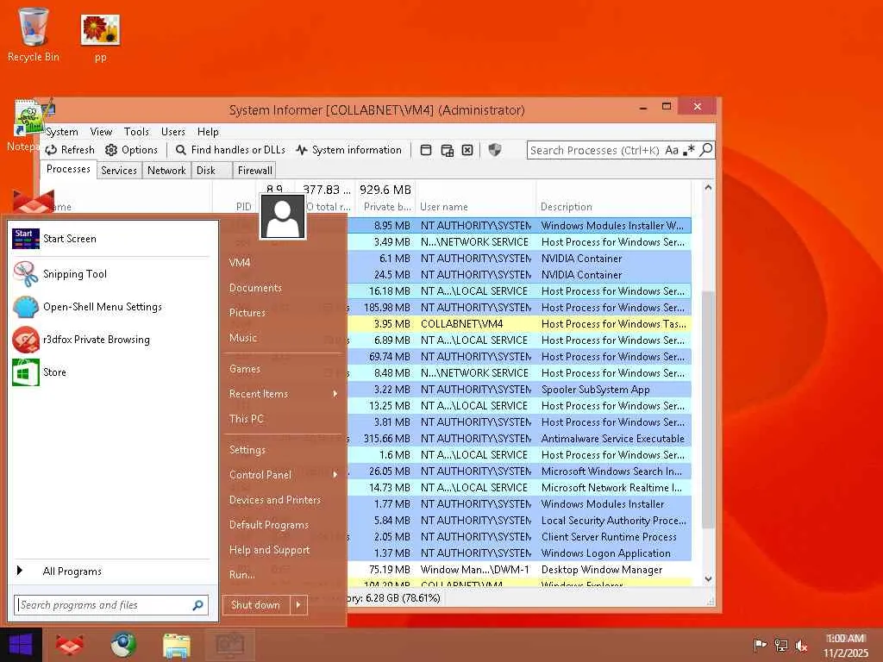
Task: Open the View menu
Action: [102, 132]
